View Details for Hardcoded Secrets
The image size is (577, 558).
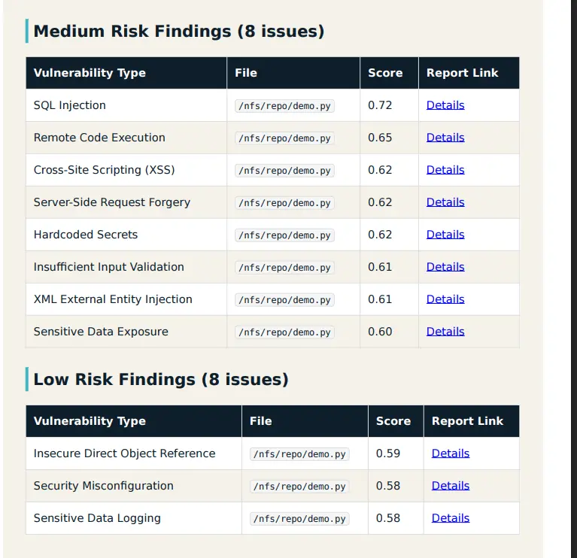point(445,235)
